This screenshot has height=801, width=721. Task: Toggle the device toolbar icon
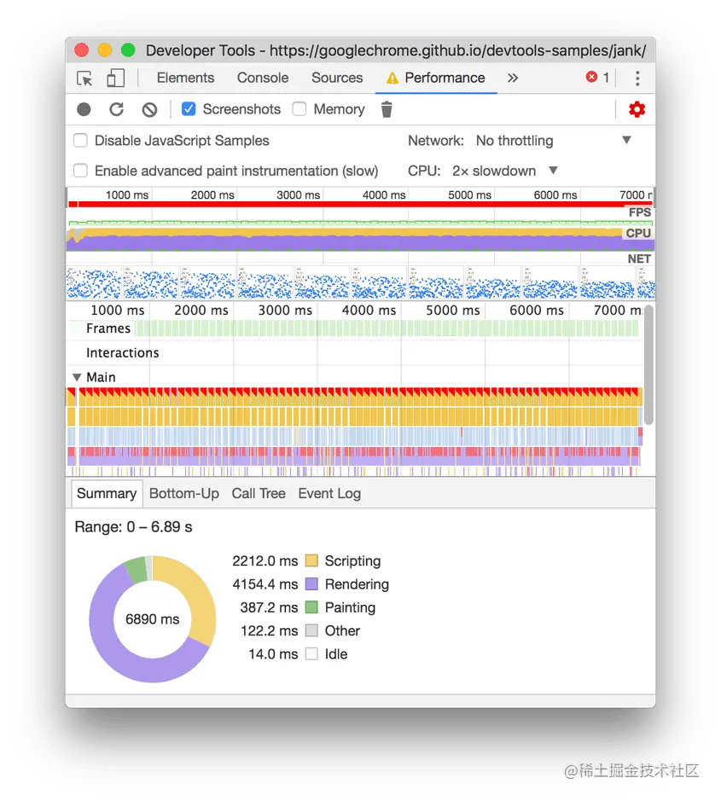tap(115, 78)
